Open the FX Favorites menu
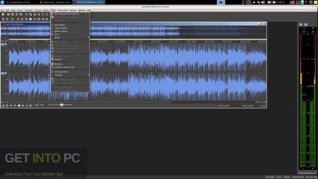The height and width of the screenshot is (179, 318). tap(63, 10)
